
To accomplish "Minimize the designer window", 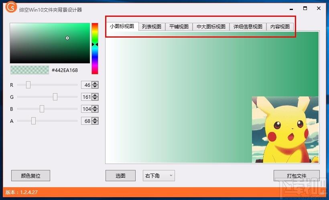I will [291, 9].
